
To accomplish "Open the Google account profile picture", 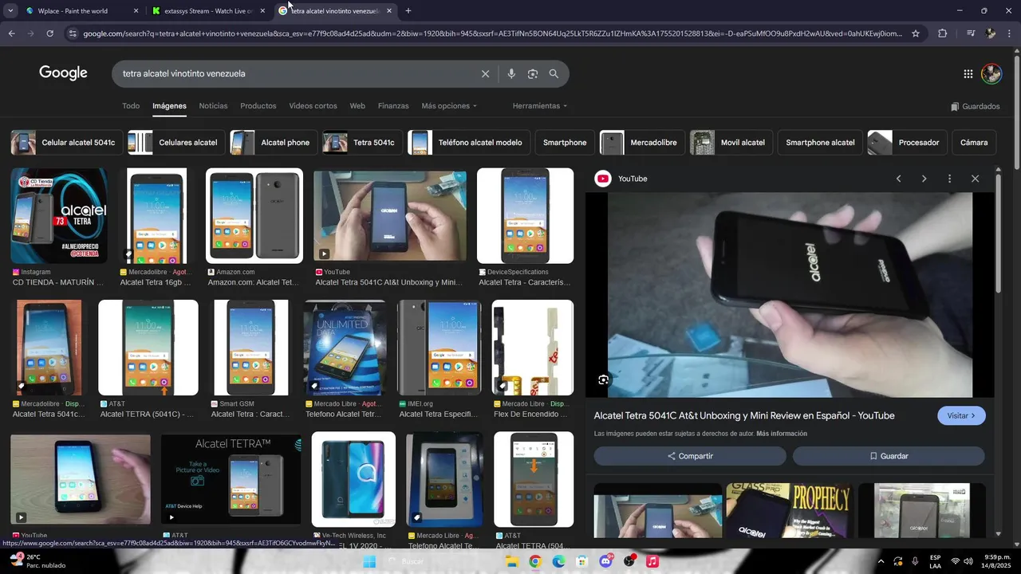I will [991, 73].
